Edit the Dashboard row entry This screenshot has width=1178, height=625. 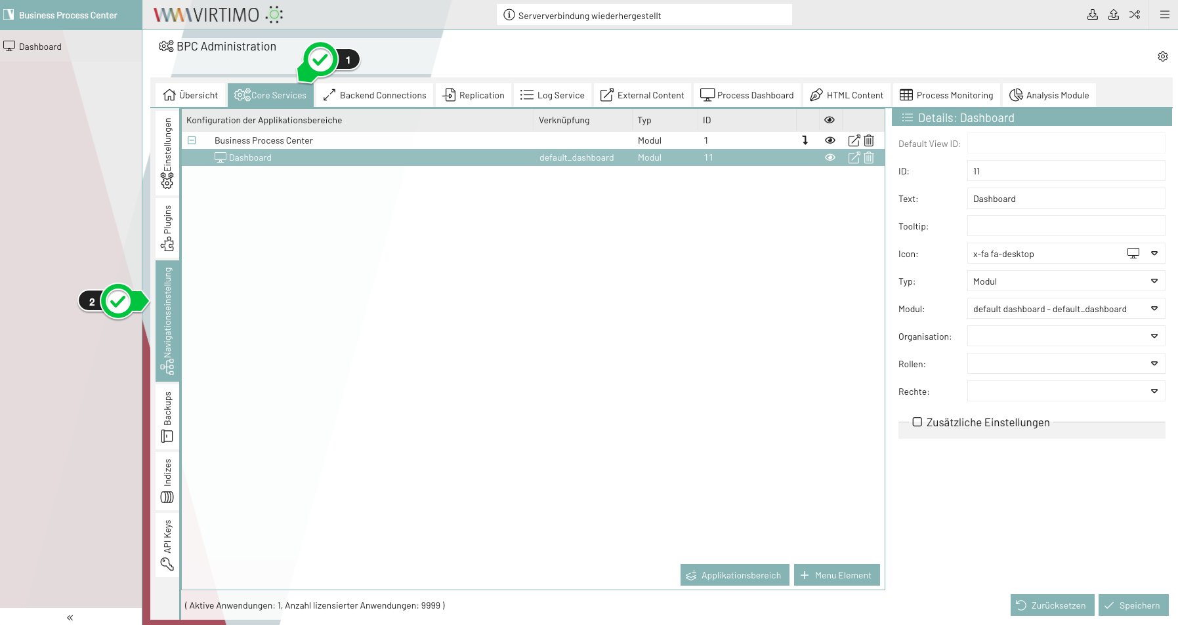coord(854,157)
